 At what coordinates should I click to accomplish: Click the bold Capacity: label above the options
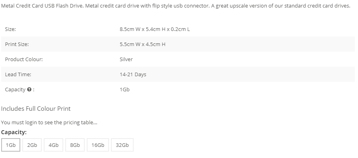pos(14,132)
